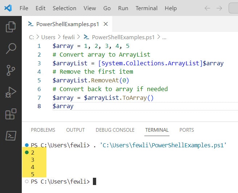This screenshot has width=238, height=193.
Task: Click the command-search box in the title bar
Action: pyautogui.click(x=233, y=8)
